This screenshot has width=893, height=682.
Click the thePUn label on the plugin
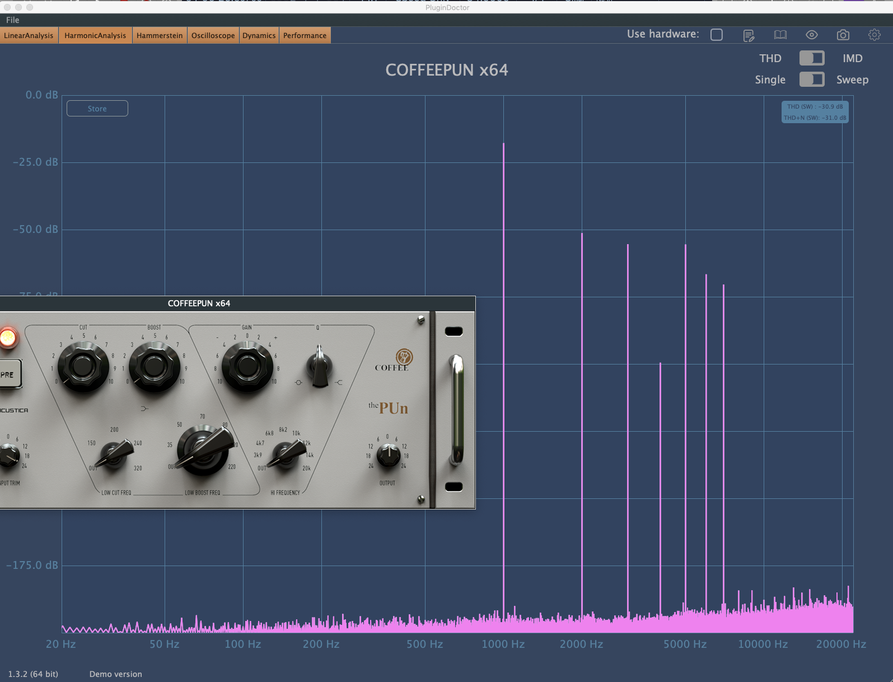(x=388, y=408)
